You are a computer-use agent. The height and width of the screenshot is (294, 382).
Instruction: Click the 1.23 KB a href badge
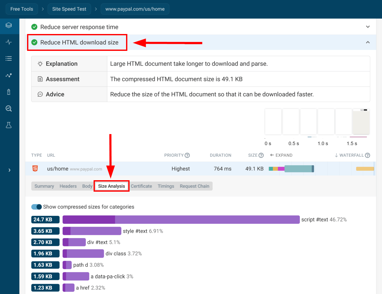pos(46,288)
